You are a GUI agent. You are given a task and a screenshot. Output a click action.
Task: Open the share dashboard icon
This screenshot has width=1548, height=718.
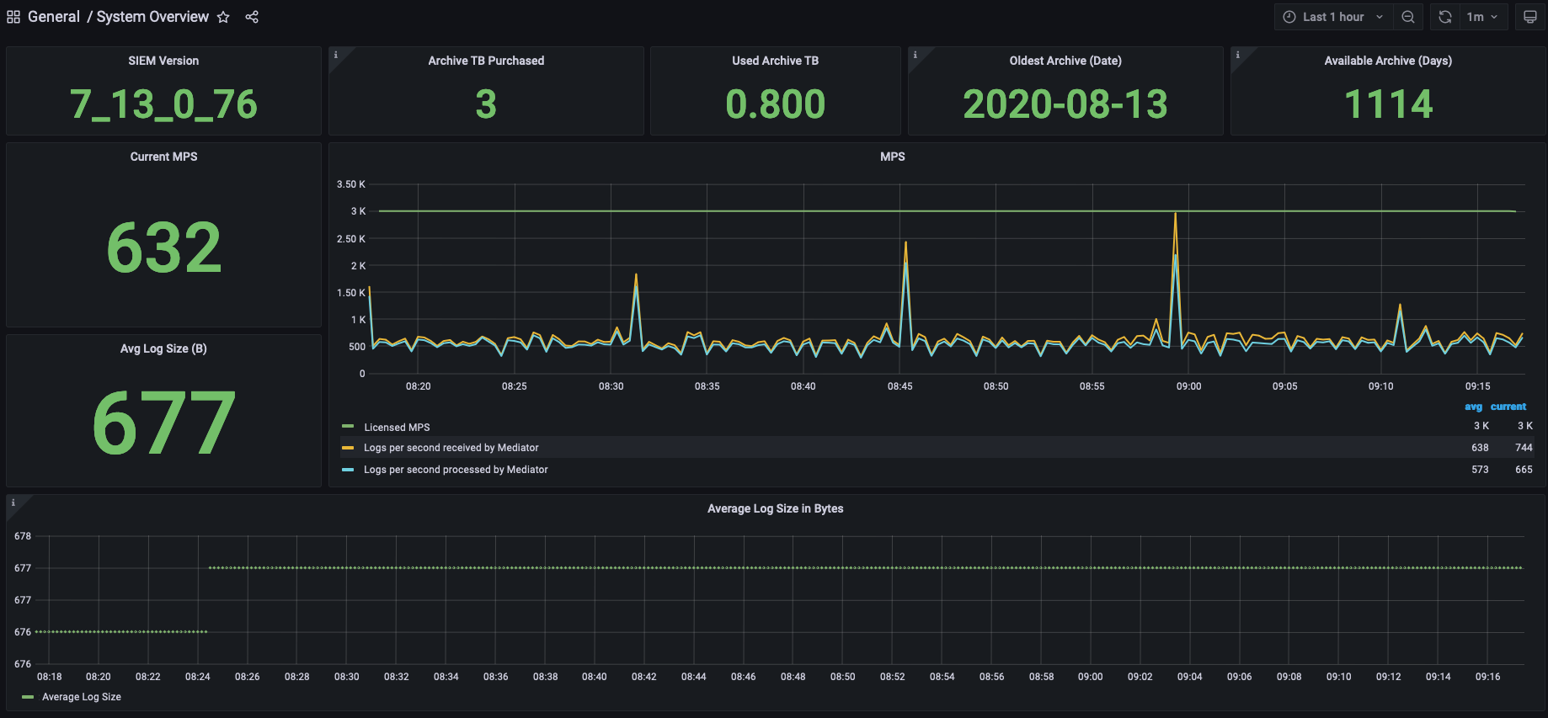coord(252,17)
